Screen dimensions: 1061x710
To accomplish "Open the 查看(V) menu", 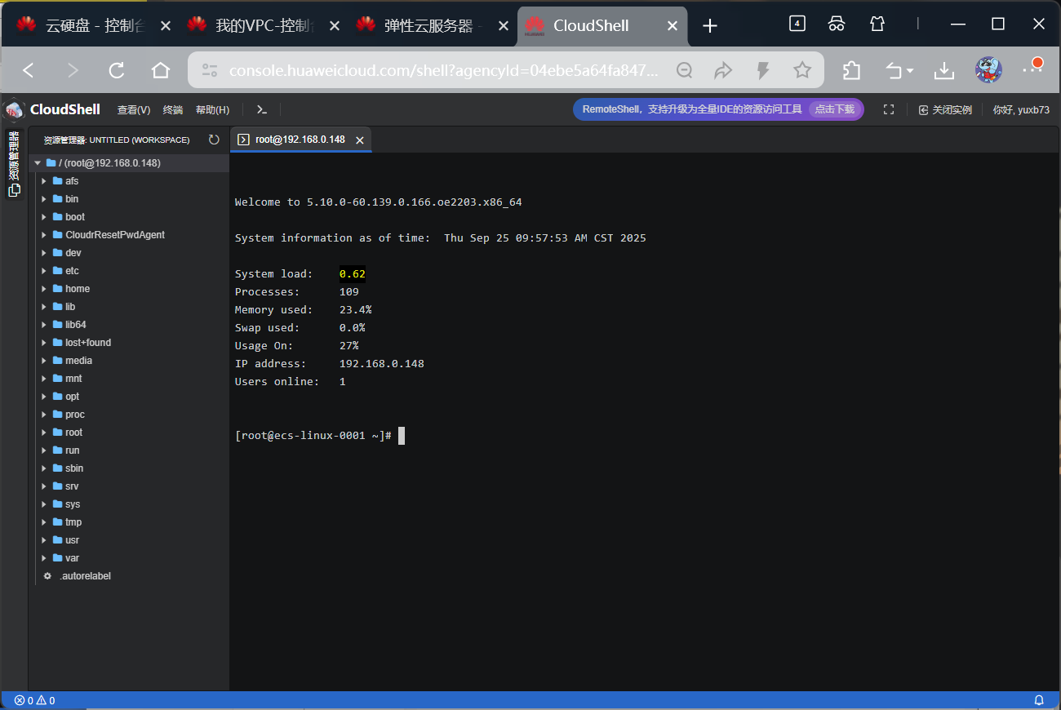I will click(x=134, y=109).
